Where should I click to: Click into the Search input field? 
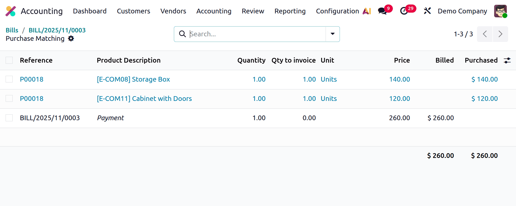(257, 34)
